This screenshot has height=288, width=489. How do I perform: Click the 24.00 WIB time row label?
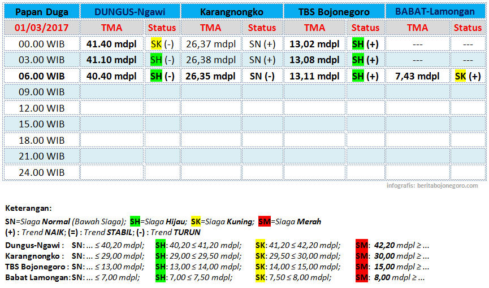coord(41,172)
